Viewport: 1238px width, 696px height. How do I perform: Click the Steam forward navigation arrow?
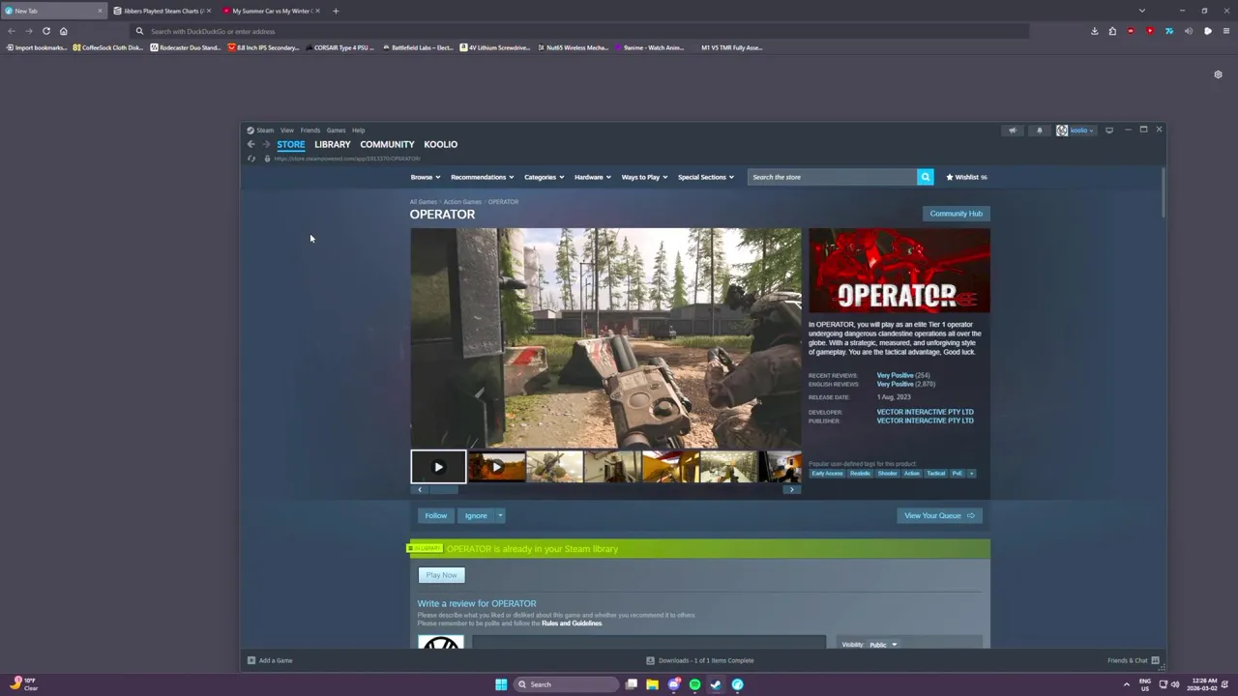coord(266,144)
